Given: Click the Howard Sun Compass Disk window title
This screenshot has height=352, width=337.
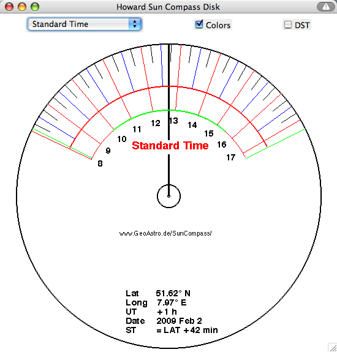Looking at the screenshot, I should [168, 7].
